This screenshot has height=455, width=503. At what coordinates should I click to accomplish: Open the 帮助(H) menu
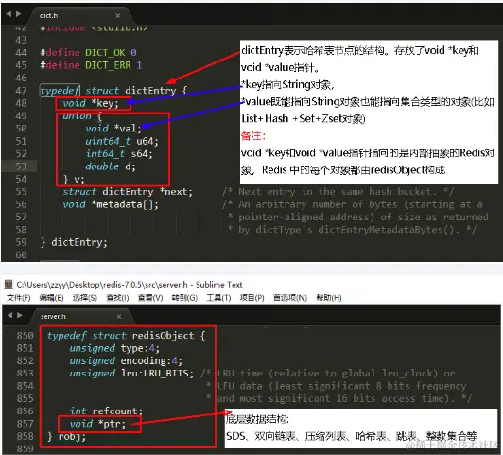329,298
